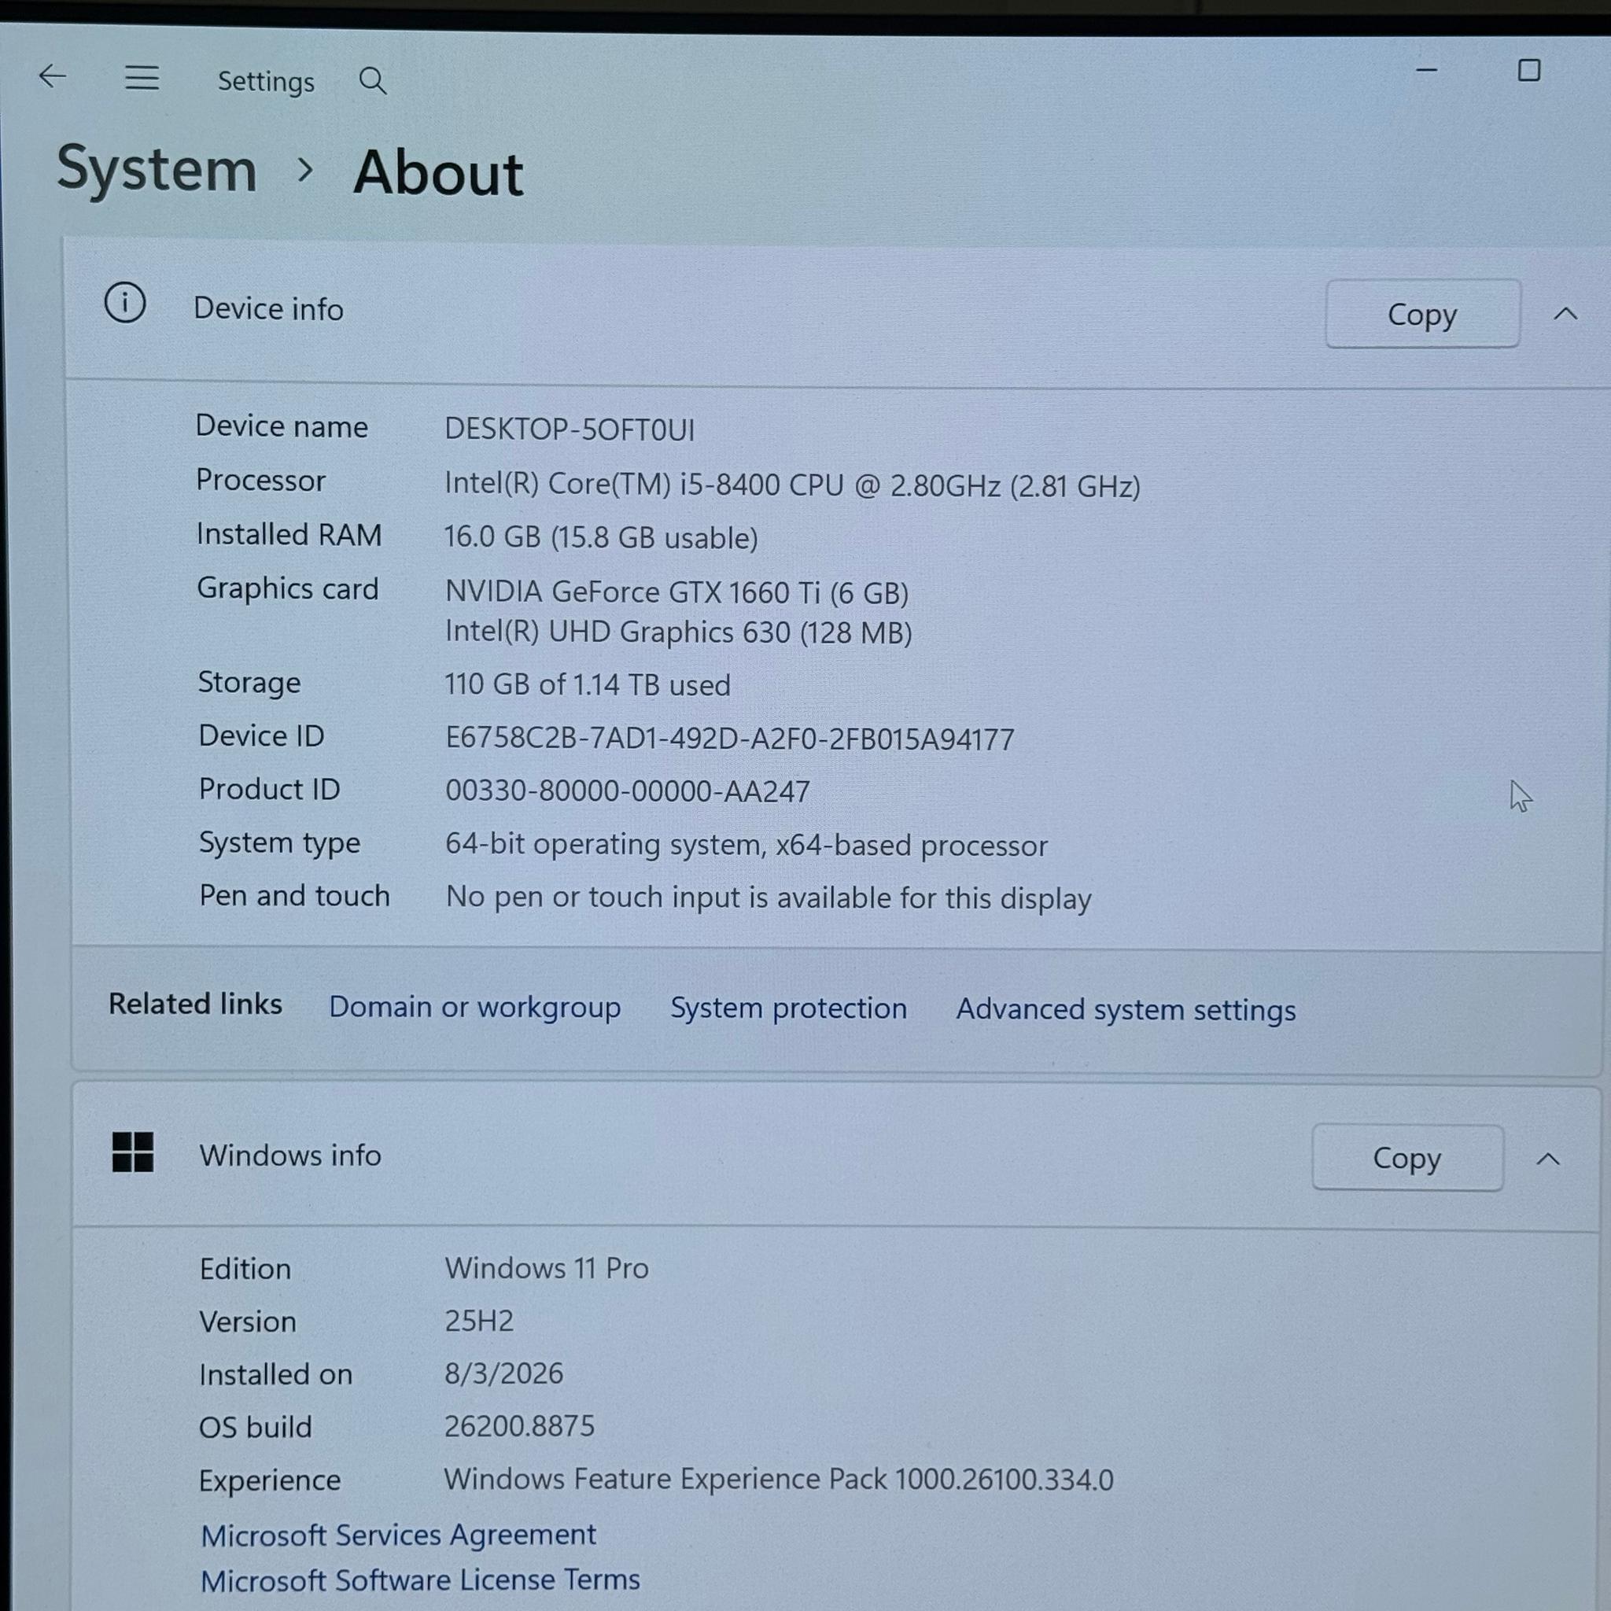Maximize the Settings window

point(1528,70)
